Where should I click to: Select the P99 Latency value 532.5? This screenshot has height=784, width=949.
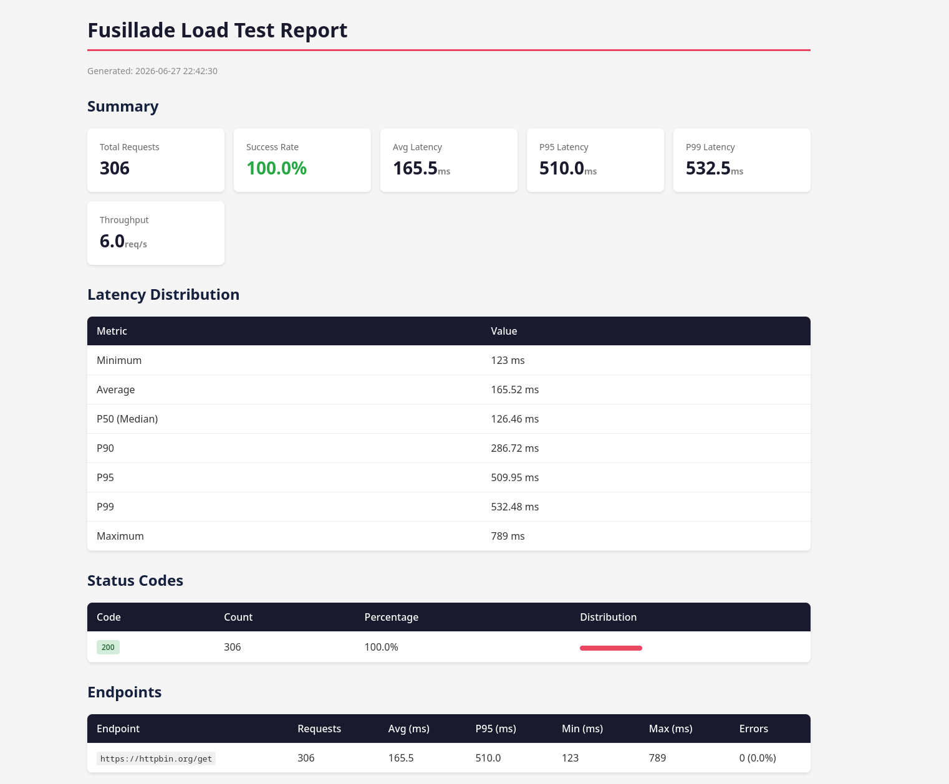point(708,168)
